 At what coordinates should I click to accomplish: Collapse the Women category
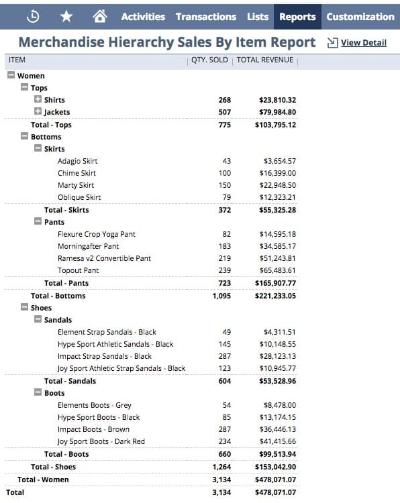click(11, 74)
